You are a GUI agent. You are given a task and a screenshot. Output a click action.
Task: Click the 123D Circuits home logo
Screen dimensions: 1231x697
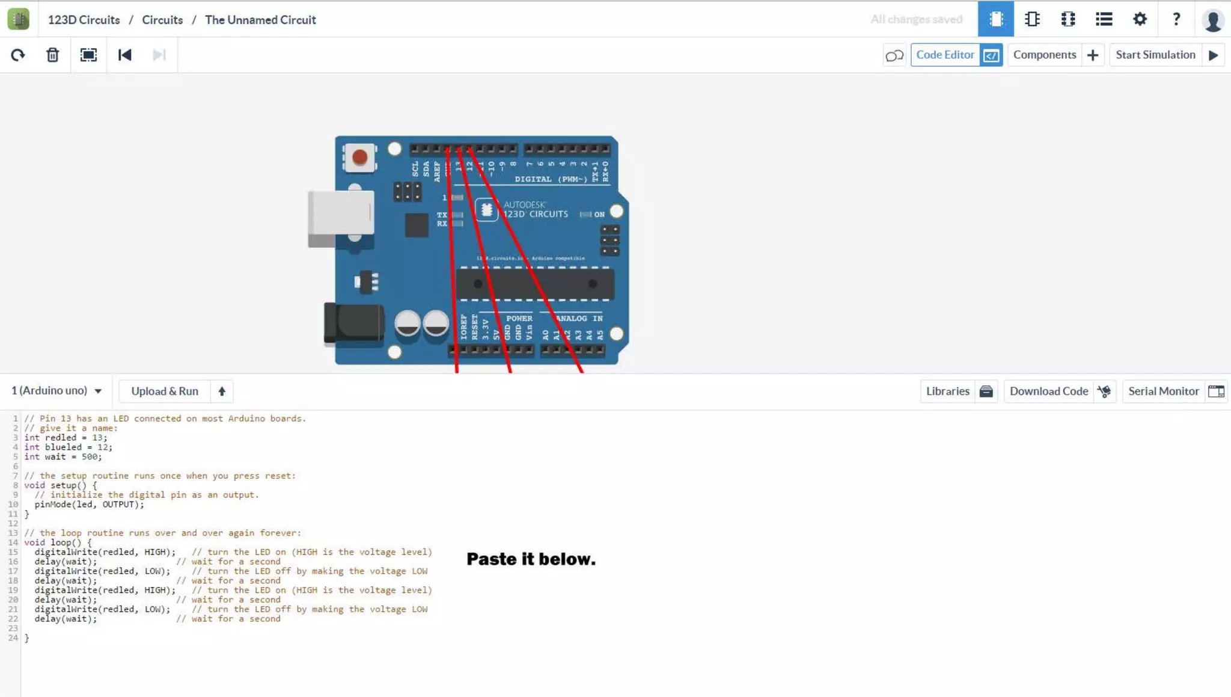click(x=18, y=19)
